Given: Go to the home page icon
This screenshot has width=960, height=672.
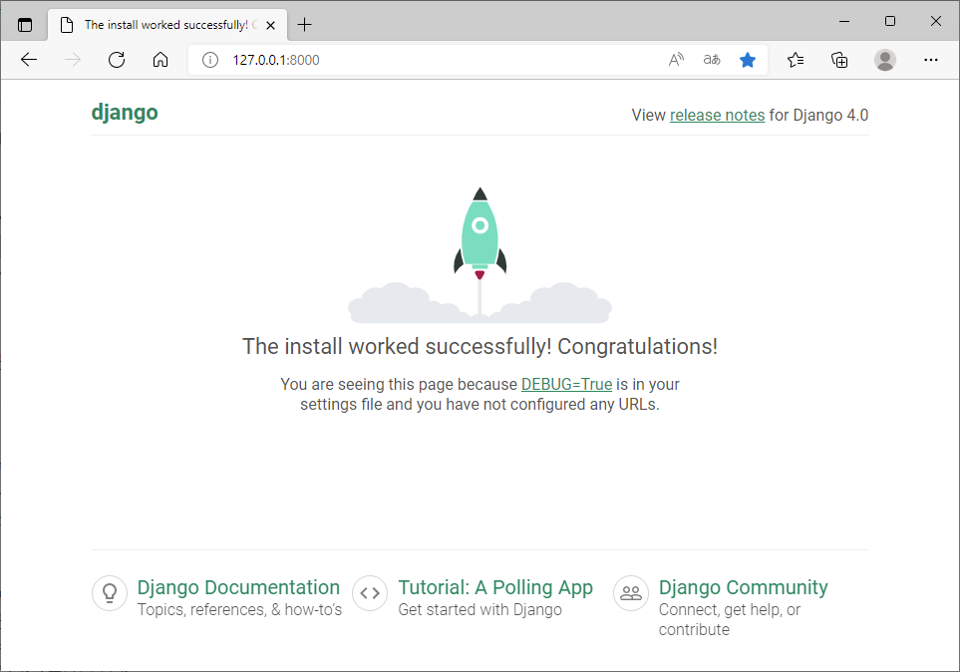Looking at the screenshot, I should pos(160,60).
